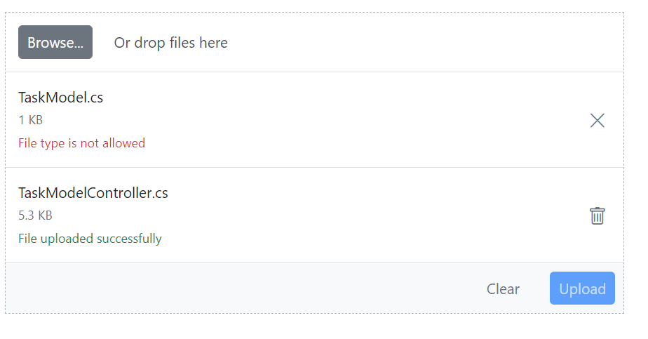Delete TaskModelController.cs with the trash icon

pyautogui.click(x=597, y=215)
